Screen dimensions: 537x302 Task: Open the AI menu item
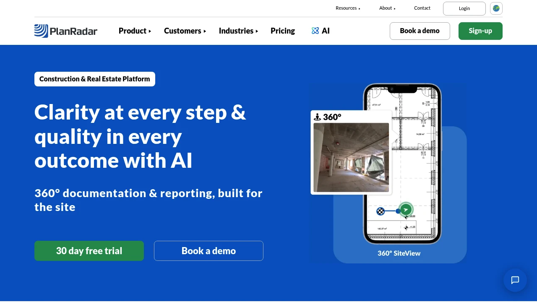coord(321,31)
